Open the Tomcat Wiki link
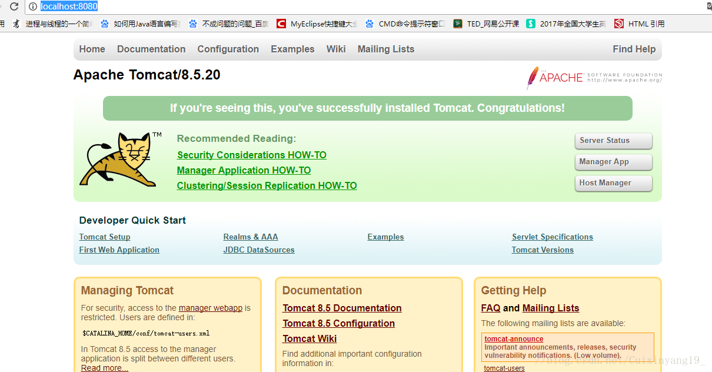 coord(310,339)
